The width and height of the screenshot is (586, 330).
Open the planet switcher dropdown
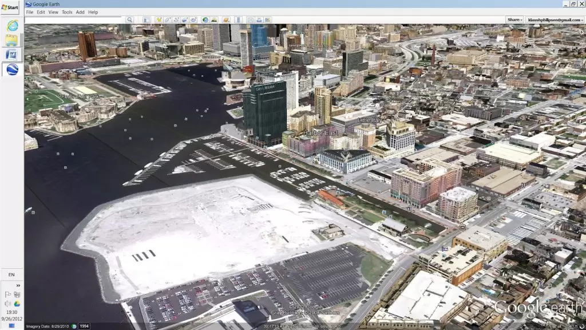pyautogui.click(x=226, y=20)
